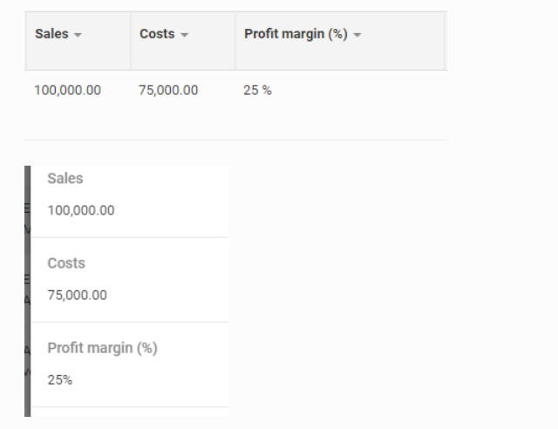The height and width of the screenshot is (429, 558).
Task: Click border between Costs and Profit margin headers
Action: [x=235, y=40]
